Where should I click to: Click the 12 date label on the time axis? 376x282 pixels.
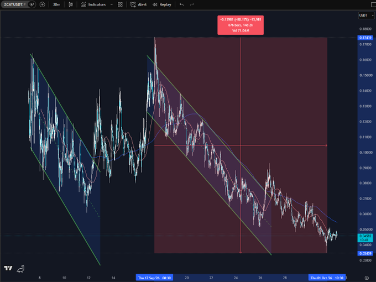[x=88, y=278]
